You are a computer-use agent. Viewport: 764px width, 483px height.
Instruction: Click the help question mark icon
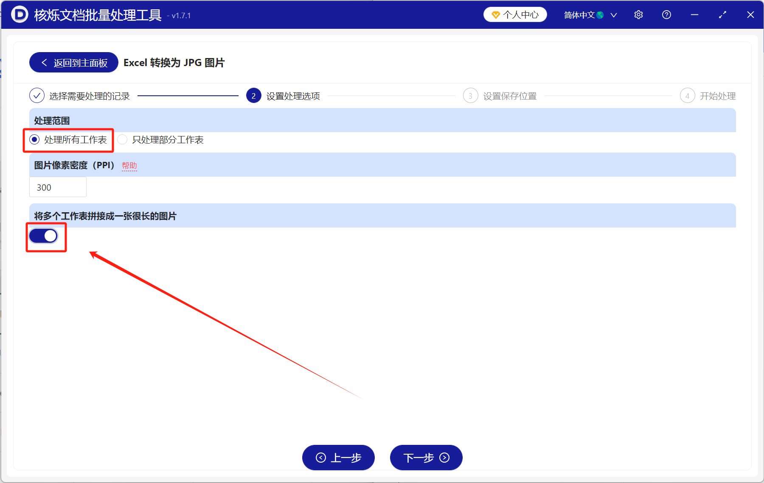pos(666,14)
